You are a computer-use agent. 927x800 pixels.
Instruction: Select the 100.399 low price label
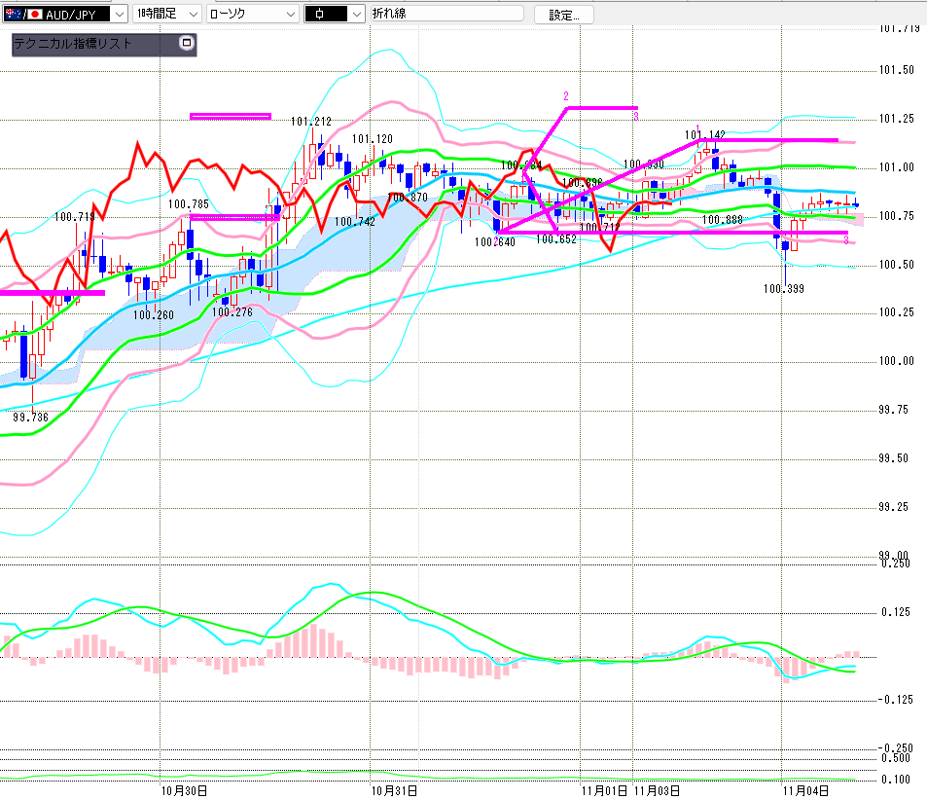click(783, 288)
